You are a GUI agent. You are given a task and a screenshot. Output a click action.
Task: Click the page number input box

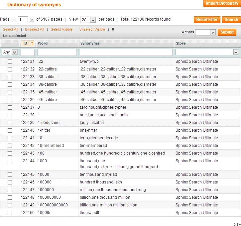click(23, 20)
